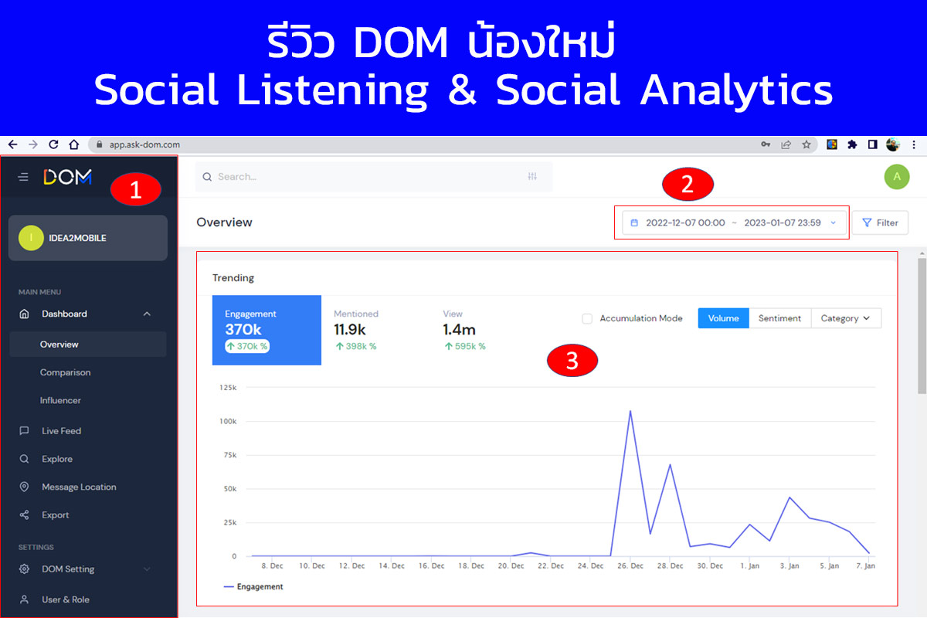Viewport: 927px width, 618px height.
Task: Click the IDEA2MOBILE account avatar
Action: click(31, 238)
